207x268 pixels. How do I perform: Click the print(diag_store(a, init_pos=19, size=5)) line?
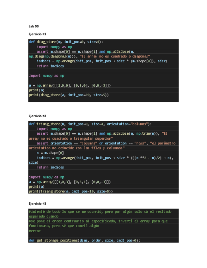69,95
